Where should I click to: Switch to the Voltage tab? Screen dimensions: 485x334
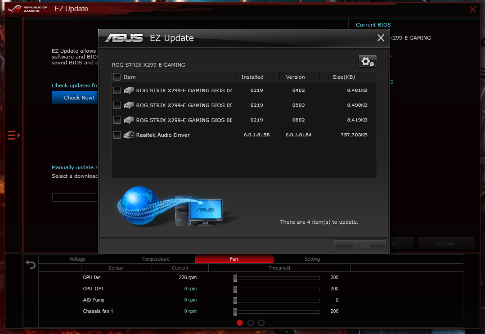pyautogui.click(x=77, y=259)
